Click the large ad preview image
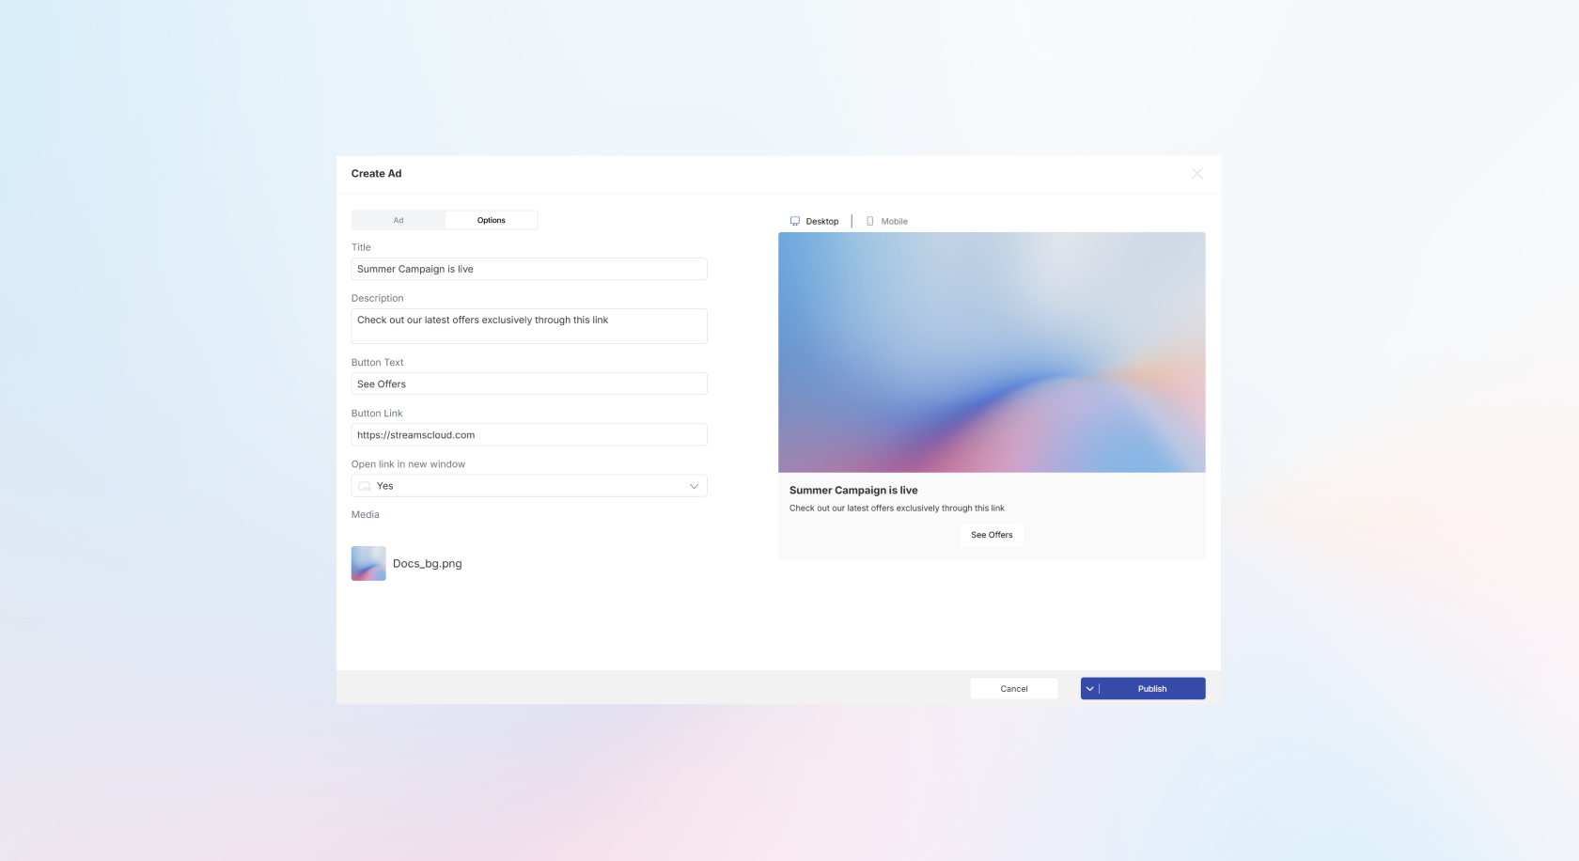The height and width of the screenshot is (861, 1579). 992,352
